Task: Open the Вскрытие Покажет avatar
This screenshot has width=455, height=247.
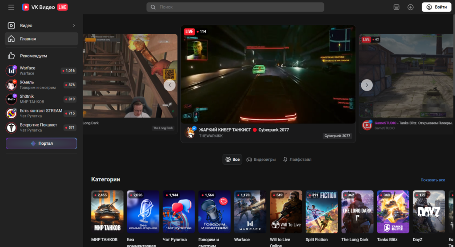Action: point(11,127)
